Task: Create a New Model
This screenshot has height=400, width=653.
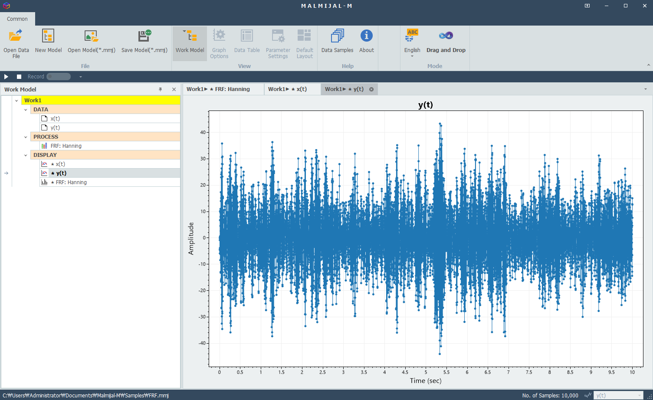Action: click(x=48, y=41)
